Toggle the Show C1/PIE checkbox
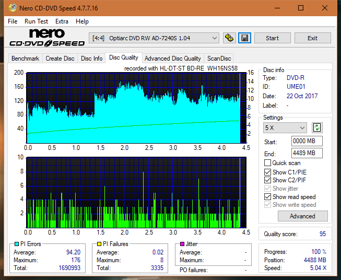 267,172
